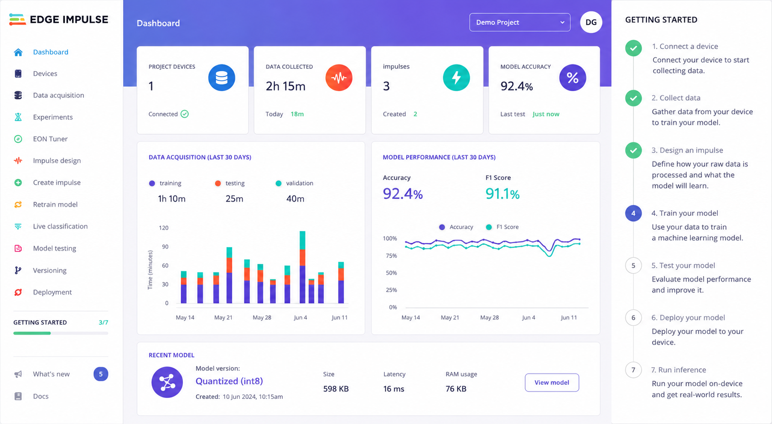Viewport: 772px width, 424px height.
Task: Click the What's new megaphone icon
Action: tap(18, 374)
